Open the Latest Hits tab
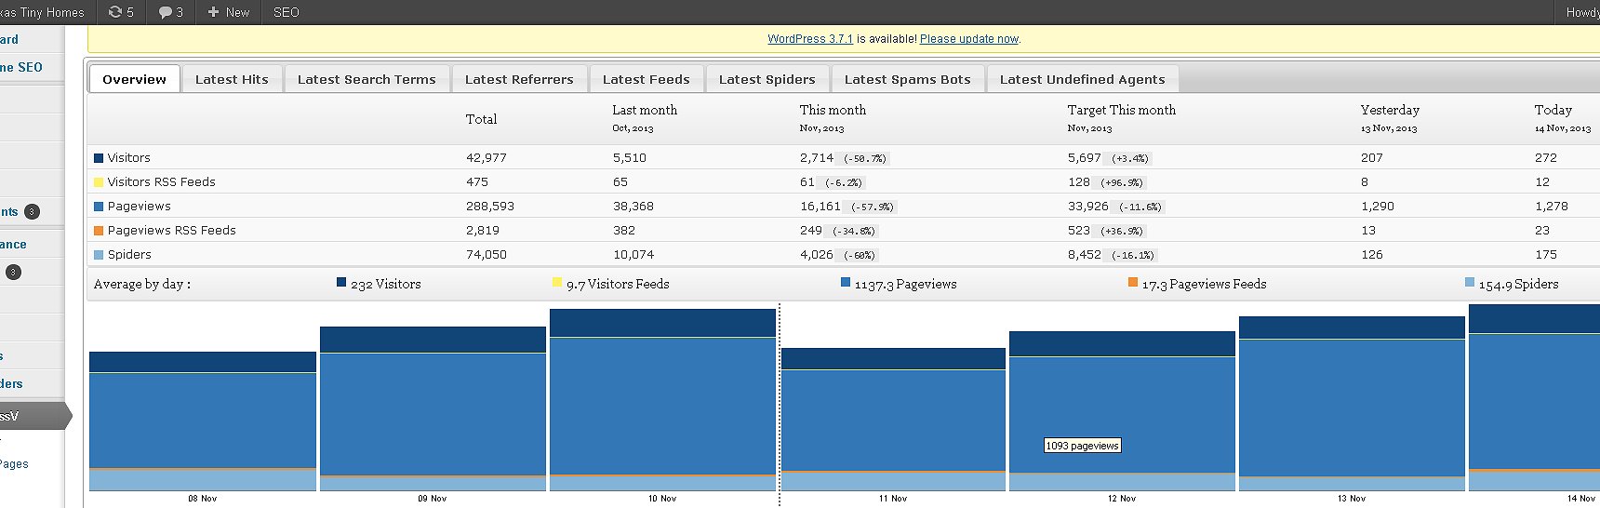1600x508 pixels. click(232, 79)
